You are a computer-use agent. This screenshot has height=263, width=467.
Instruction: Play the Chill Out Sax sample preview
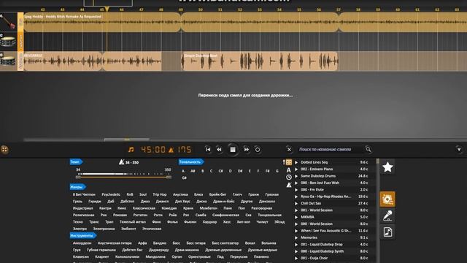pyautogui.click(x=296, y=204)
